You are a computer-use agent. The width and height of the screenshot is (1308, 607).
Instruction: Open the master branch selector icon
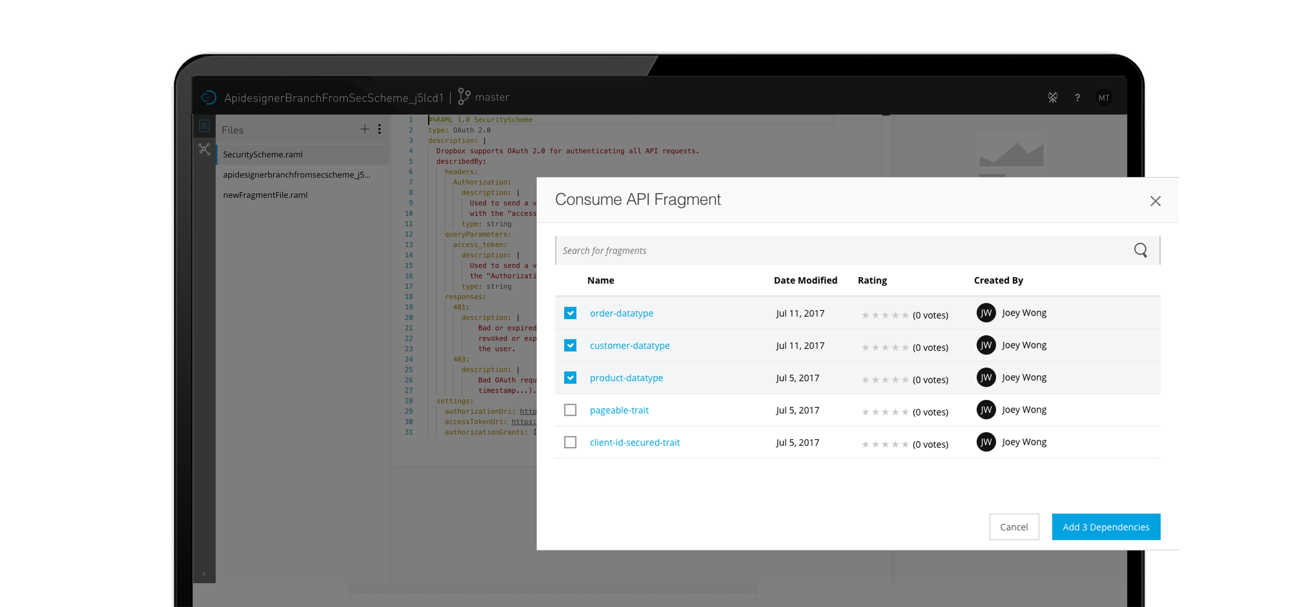464,96
